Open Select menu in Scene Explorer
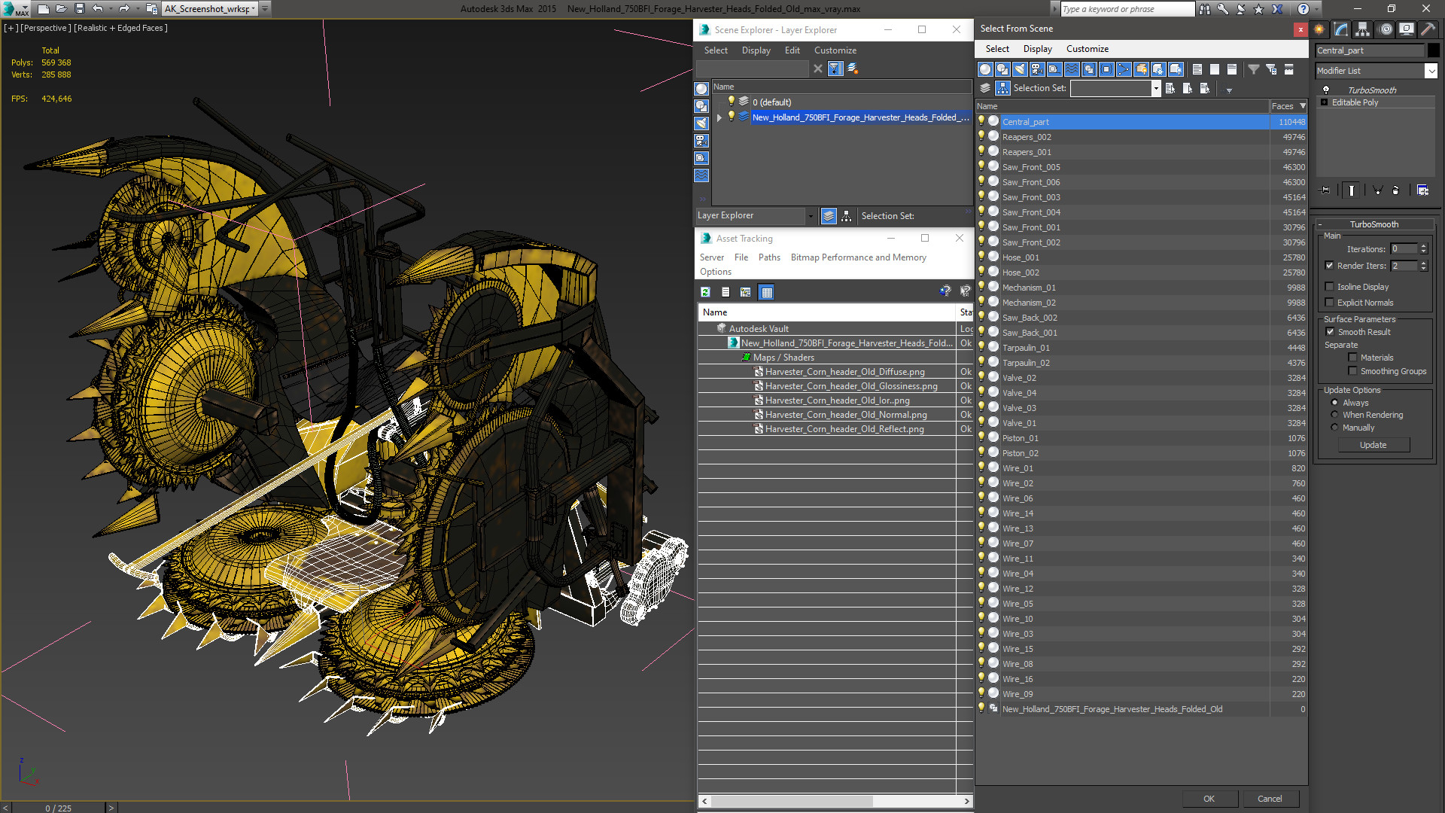1445x813 pixels. [716, 50]
